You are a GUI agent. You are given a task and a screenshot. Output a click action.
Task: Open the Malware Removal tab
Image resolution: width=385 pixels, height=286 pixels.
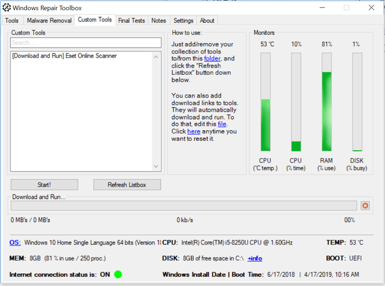(49, 20)
